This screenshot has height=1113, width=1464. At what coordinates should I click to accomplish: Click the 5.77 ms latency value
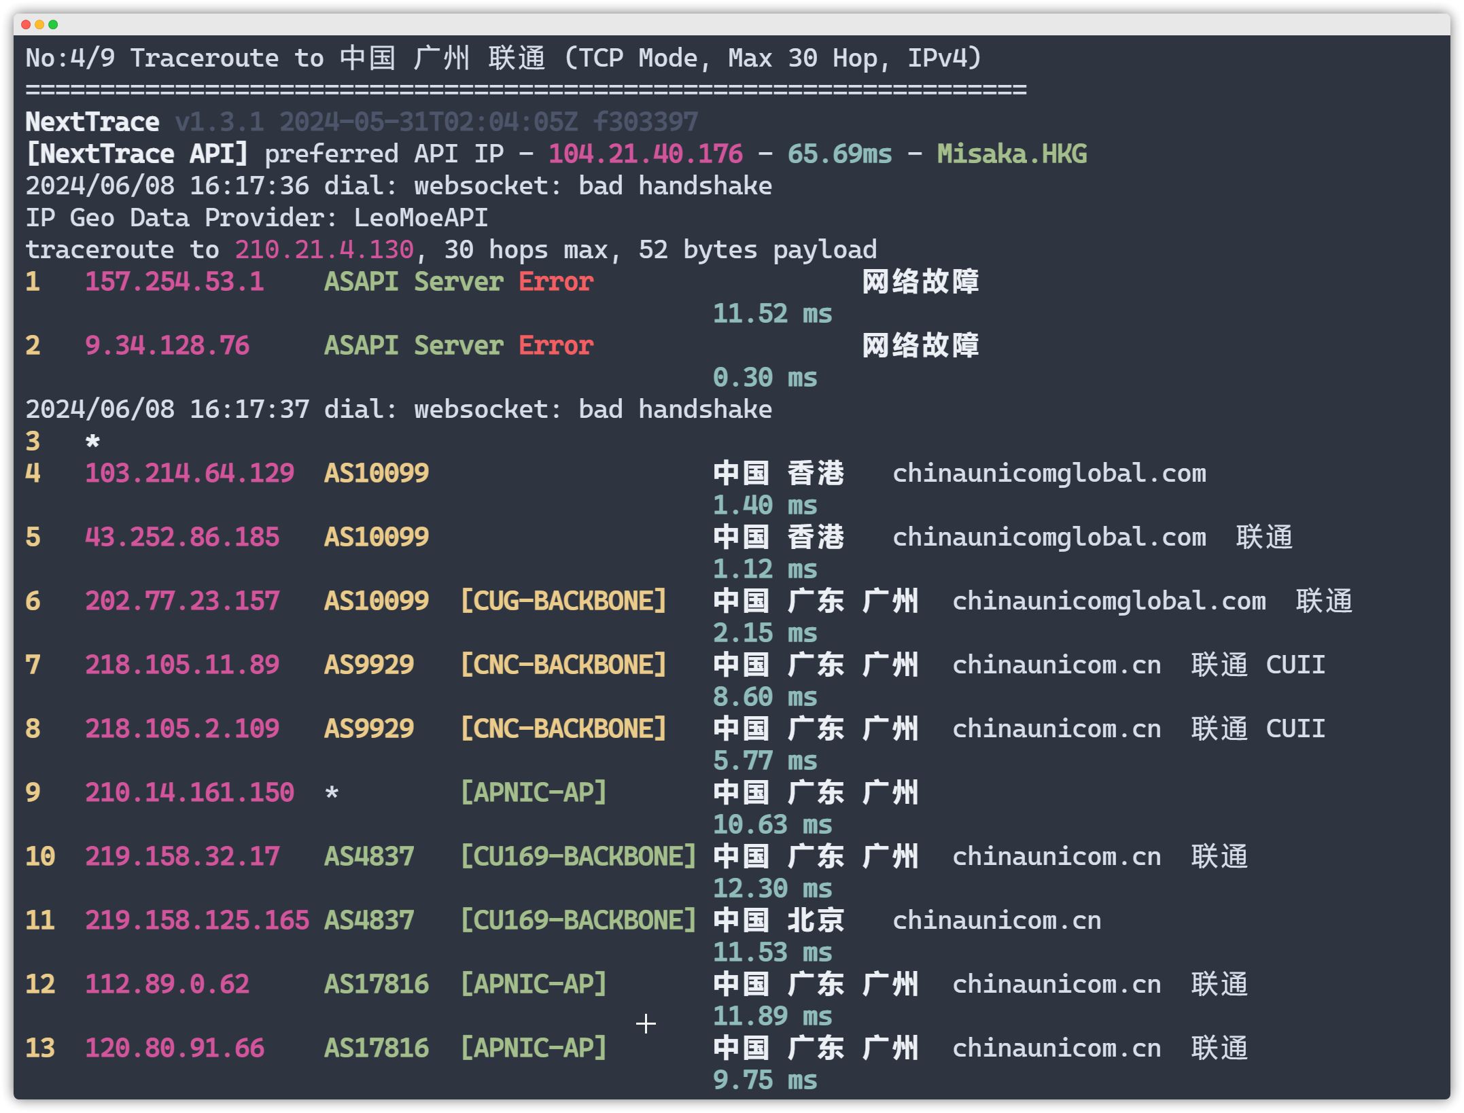765,761
